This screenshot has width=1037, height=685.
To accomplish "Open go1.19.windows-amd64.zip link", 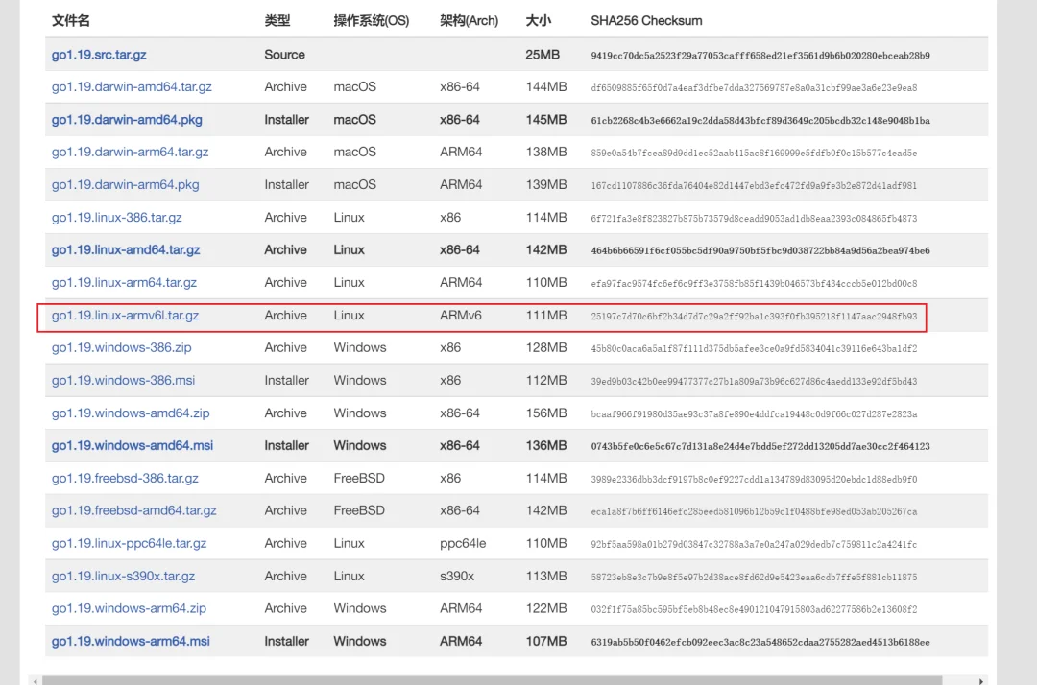I will pos(131,413).
